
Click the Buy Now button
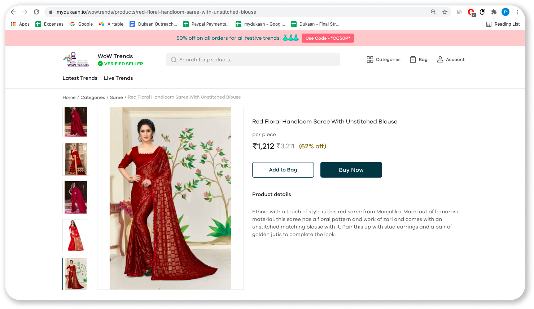[x=351, y=170]
